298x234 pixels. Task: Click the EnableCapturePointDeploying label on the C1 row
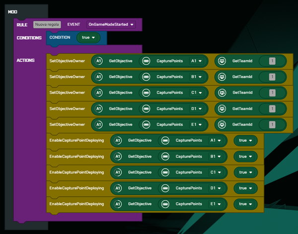[x=76, y=172]
